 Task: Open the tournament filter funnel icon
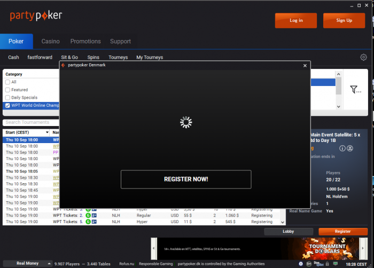tap(355, 90)
